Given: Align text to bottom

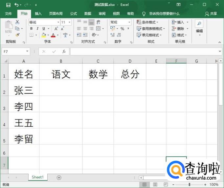Looking at the screenshot, I should (91, 22).
